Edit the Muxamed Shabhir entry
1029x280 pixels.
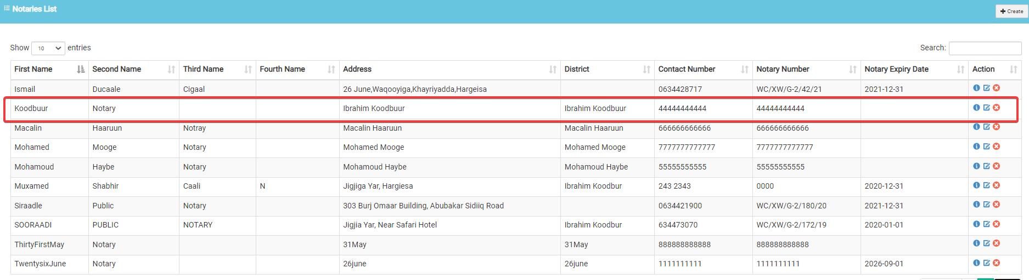tap(986, 185)
